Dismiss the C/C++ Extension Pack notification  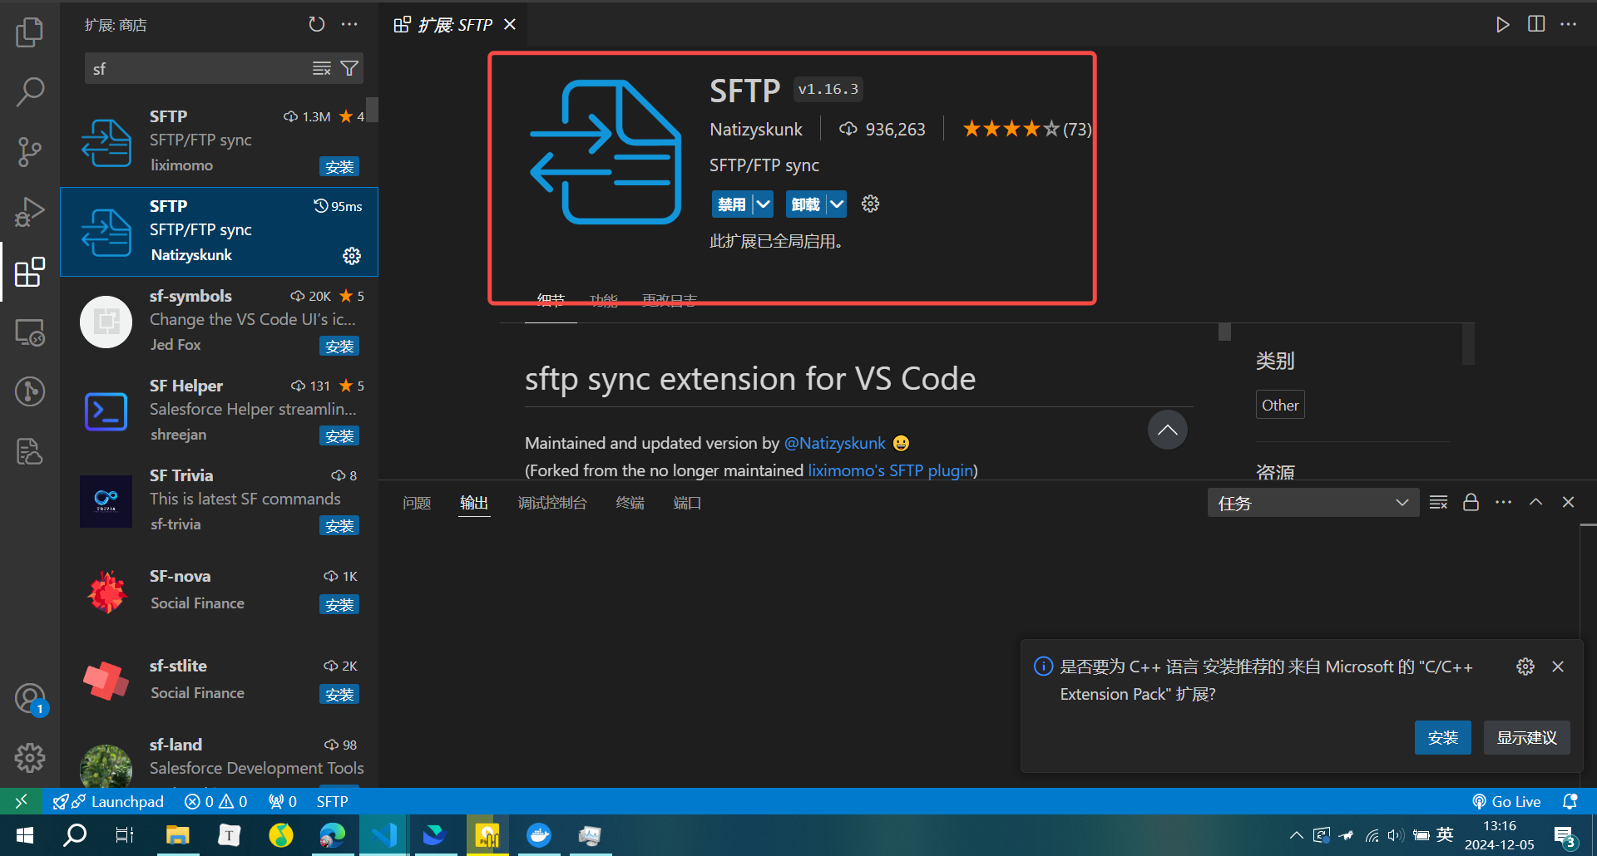pos(1558,667)
